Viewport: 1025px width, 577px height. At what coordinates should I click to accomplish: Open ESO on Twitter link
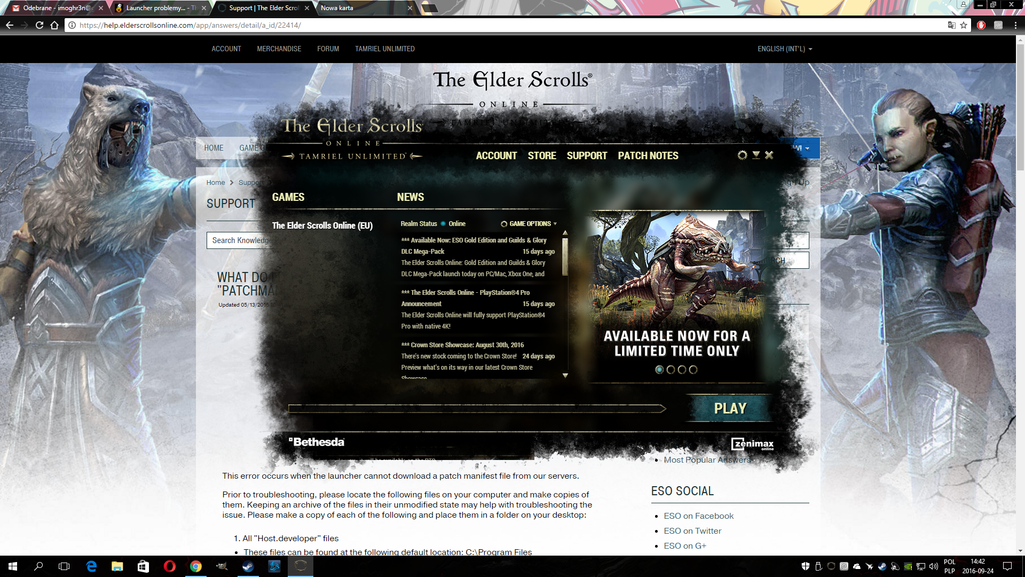692,531
